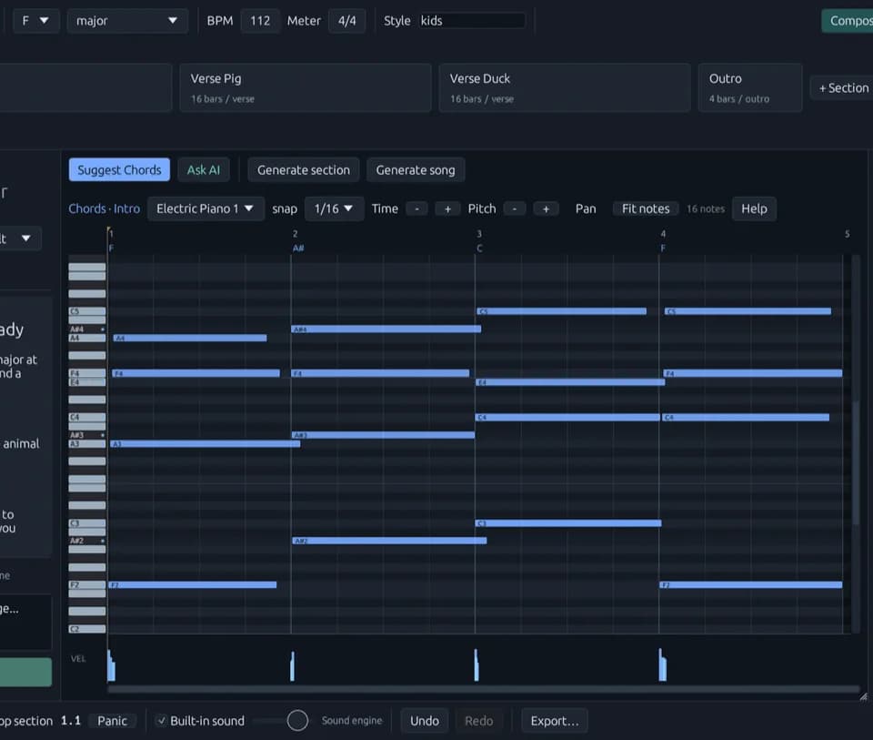Click the Chords · Intro track label
This screenshot has width=873, height=740.
(104, 208)
